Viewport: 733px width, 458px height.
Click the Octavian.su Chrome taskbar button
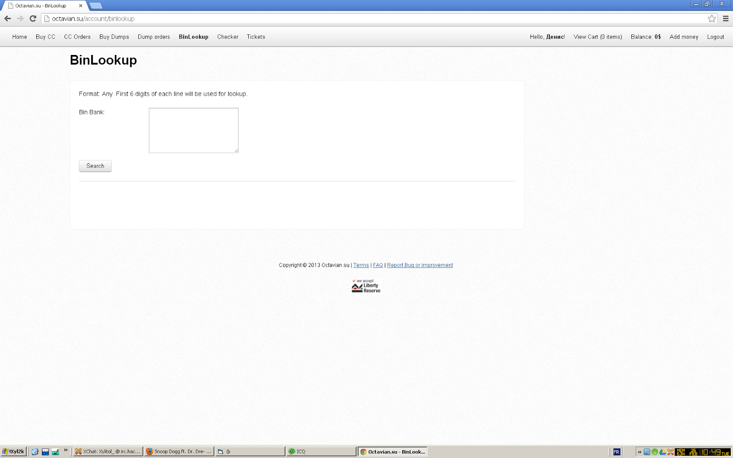[393, 452]
